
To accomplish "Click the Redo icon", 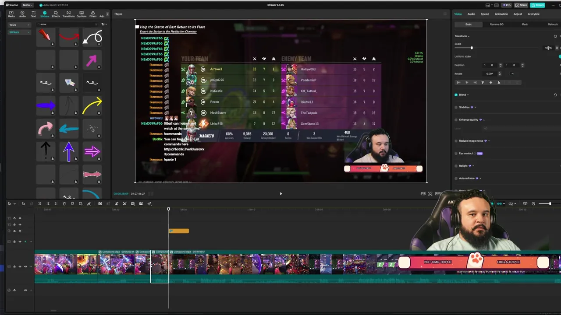I will 31,203.
